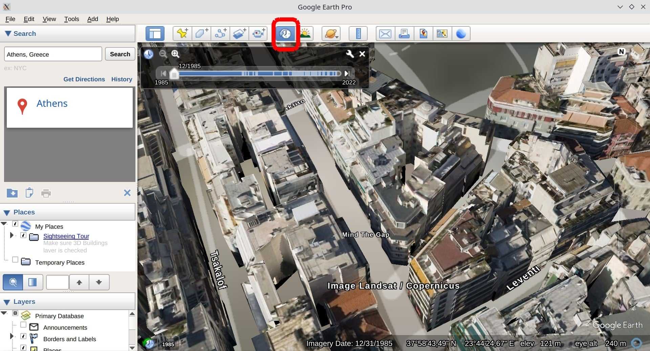Click the clock icon on time slider
The width and height of the screenshot is (650, 351).
pyautogui.click(x=149, y=54)
